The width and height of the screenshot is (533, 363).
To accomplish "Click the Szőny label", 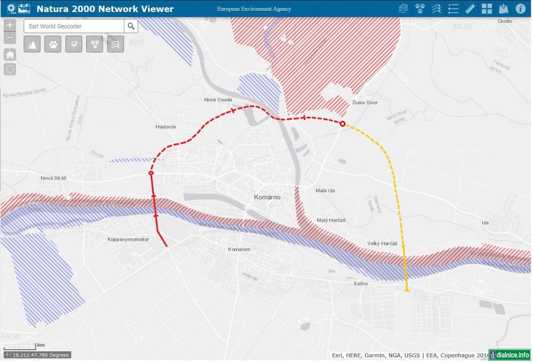I will (361, 284).
